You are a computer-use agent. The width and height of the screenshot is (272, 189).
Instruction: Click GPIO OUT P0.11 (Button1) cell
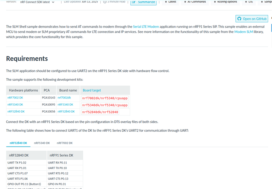click(26, 184)
